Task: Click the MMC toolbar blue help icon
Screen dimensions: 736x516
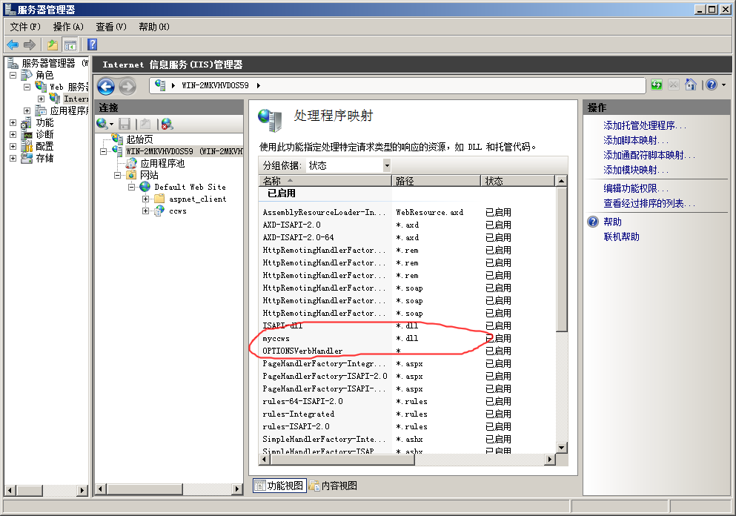Action: tap(92, 44)
